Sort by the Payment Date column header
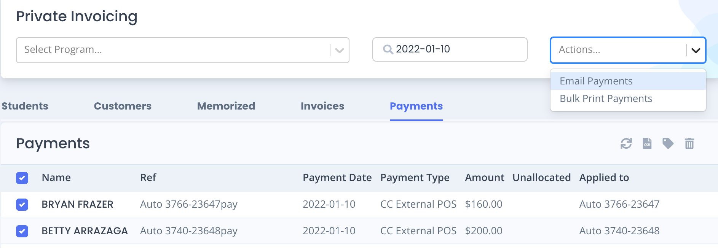 point(337,178)
